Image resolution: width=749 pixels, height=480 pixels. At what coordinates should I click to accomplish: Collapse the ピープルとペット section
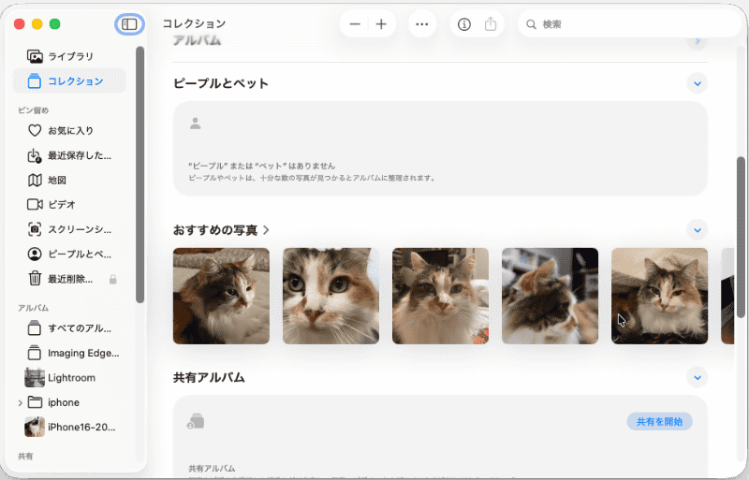pyautogui.click(x=697, y=83)
